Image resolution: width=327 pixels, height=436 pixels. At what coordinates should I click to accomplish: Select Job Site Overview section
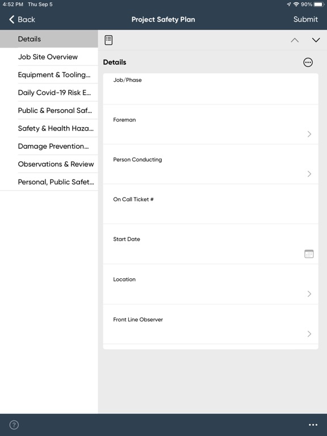click(49, 57)
